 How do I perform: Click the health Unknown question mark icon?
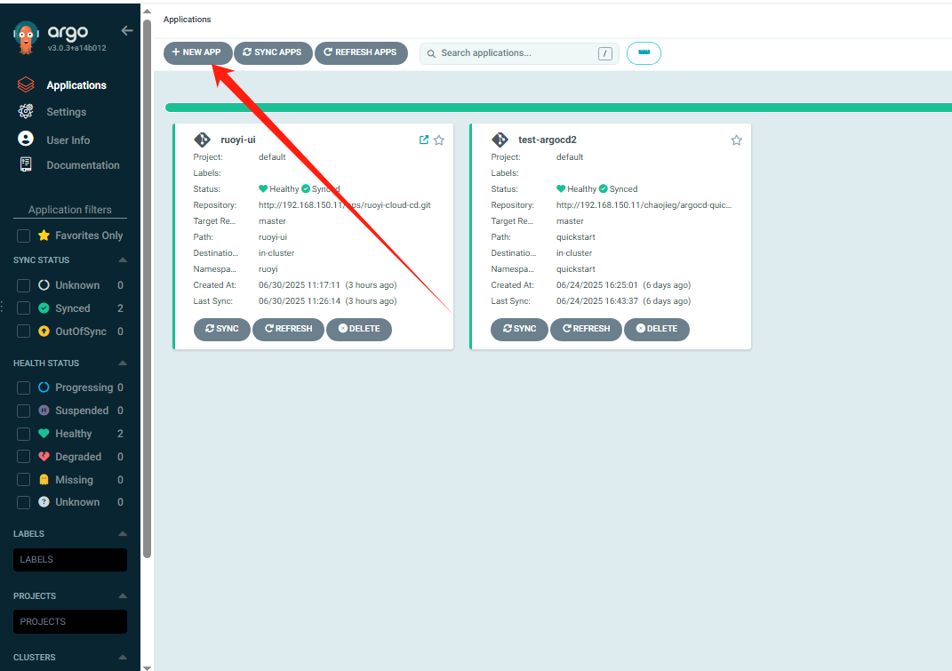(x=44, y=501)
